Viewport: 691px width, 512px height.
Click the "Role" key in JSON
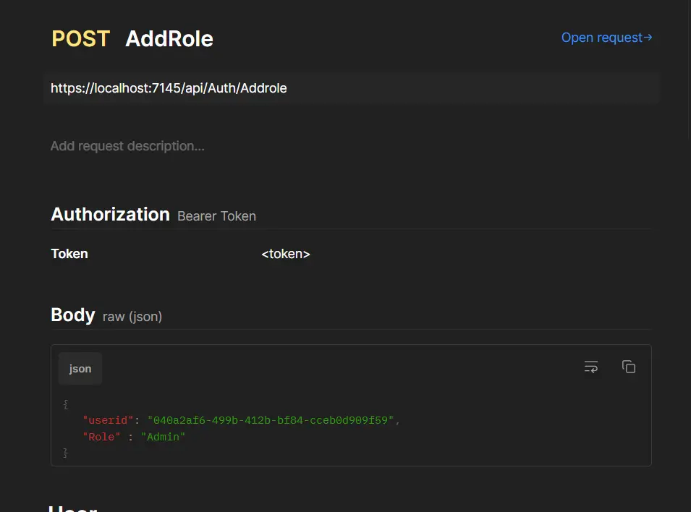click(x=101, y=437)
